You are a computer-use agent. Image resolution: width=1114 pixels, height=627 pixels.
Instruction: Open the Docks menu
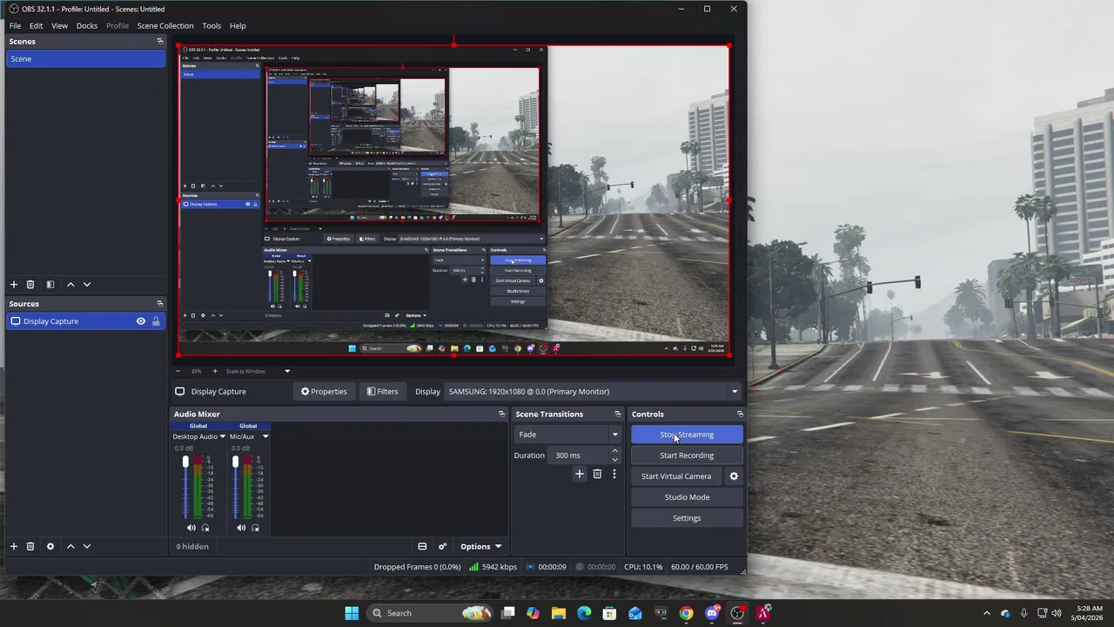(x=86, y=25)
